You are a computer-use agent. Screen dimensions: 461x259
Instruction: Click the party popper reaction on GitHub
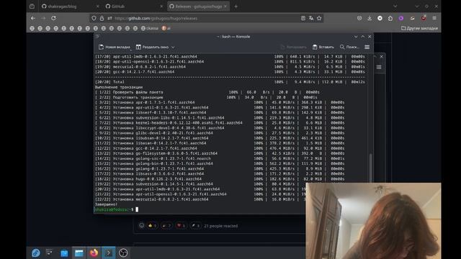(166, 225)
